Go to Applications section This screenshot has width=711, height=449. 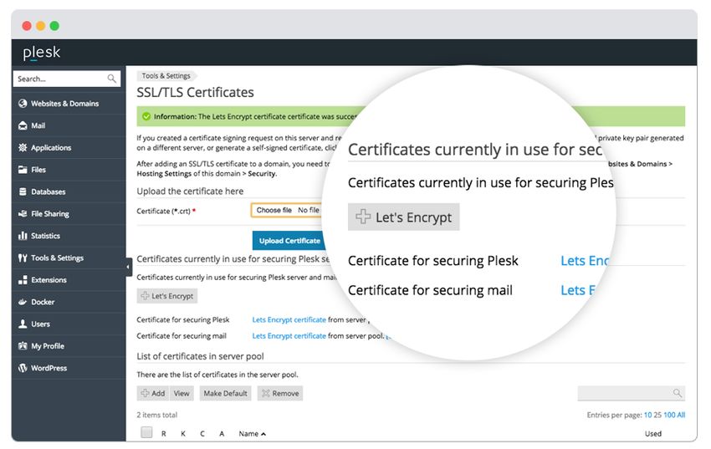[68, 148]
